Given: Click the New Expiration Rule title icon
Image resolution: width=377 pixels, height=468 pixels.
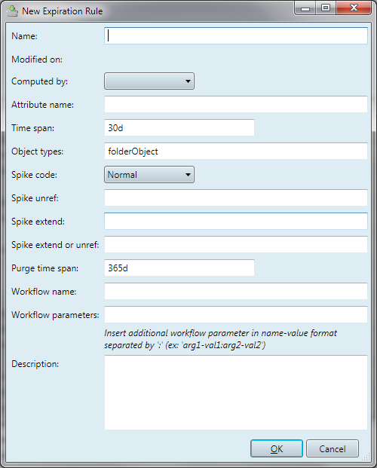Looking at the screenshot, I should point(12,11).
